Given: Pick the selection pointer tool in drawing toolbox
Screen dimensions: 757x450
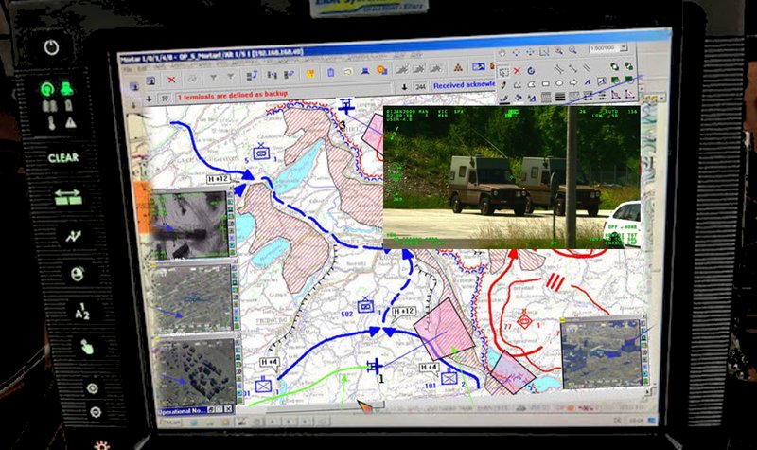Looking at the screenshot, I should (504, 72).
